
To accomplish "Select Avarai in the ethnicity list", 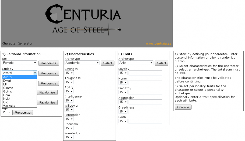I will [20, 77].
